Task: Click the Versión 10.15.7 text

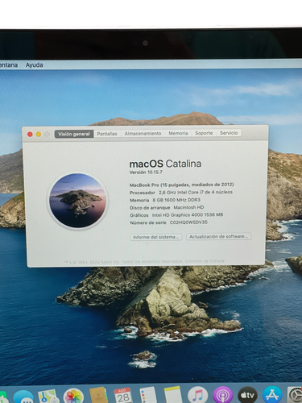Action: tap(146, 172)
